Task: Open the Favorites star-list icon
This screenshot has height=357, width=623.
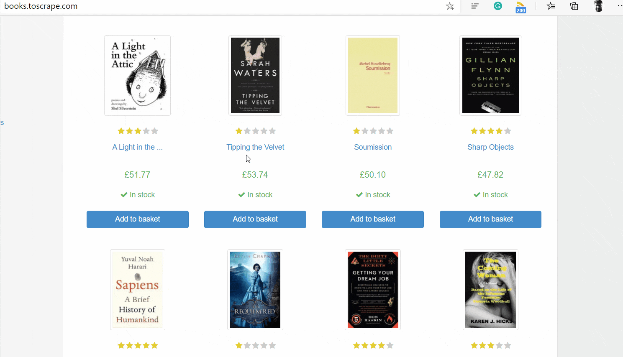Action: (551, 6)
